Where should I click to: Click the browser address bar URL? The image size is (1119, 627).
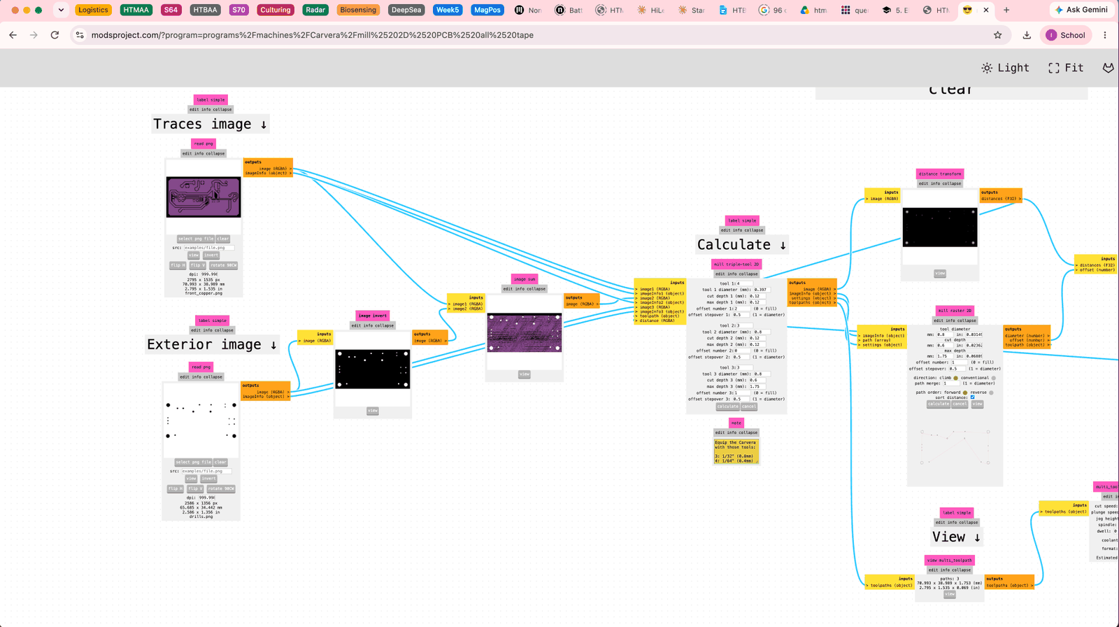313,35
